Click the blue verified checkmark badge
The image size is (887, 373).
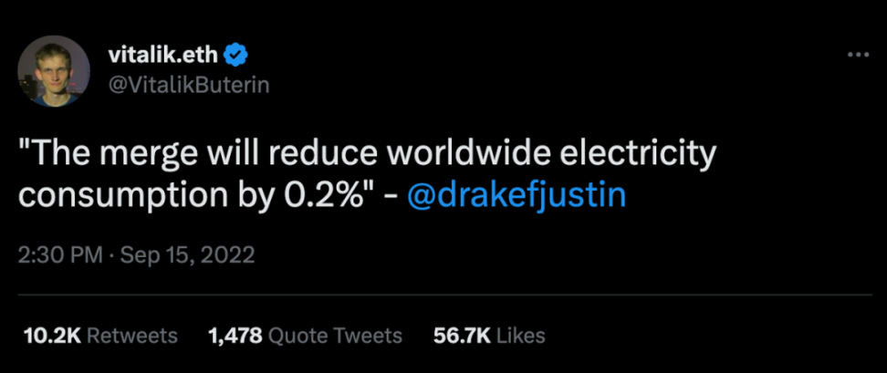[x=236, y=56]
